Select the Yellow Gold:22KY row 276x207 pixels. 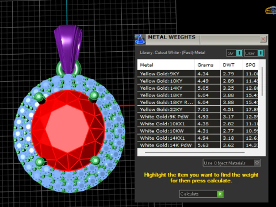tap(198, 109)
